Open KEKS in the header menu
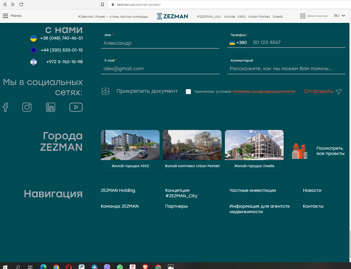 click(242, 17)
